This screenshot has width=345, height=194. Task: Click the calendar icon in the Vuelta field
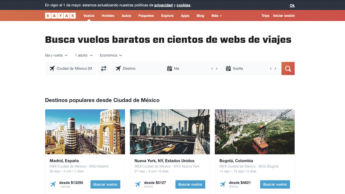point(228,68)
